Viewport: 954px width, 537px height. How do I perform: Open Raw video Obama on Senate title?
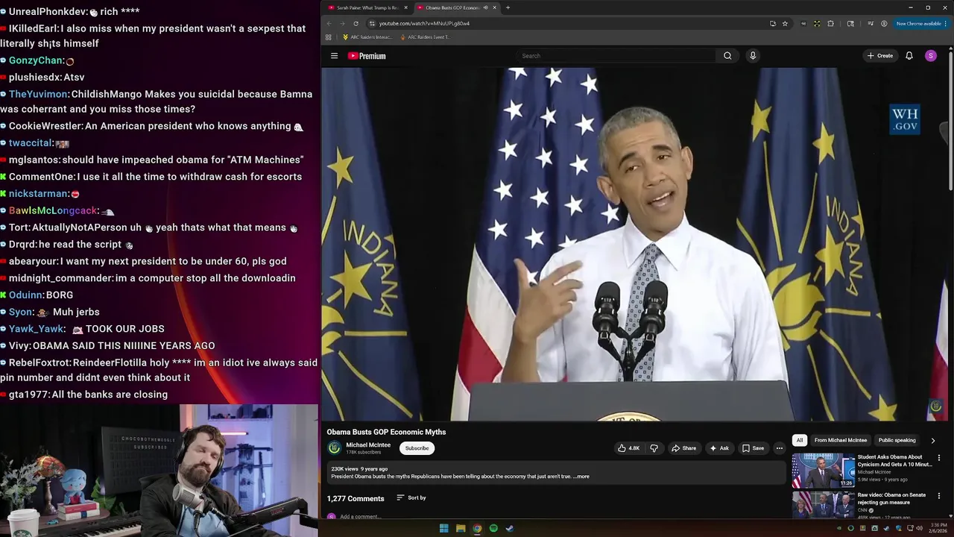891,498
